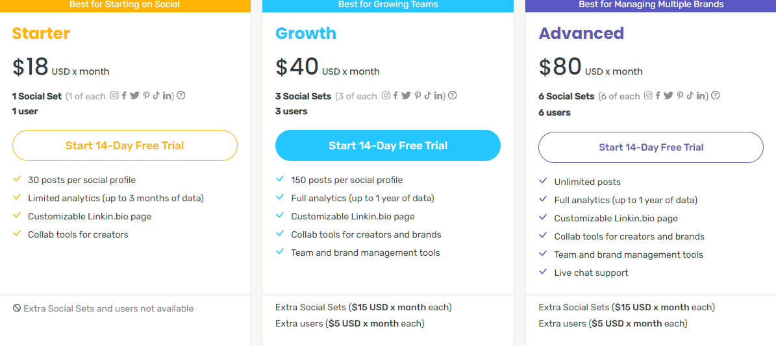Click TikTok icon in Starter plan
This screenshot has height=346, width=776.
coord(156,95)
